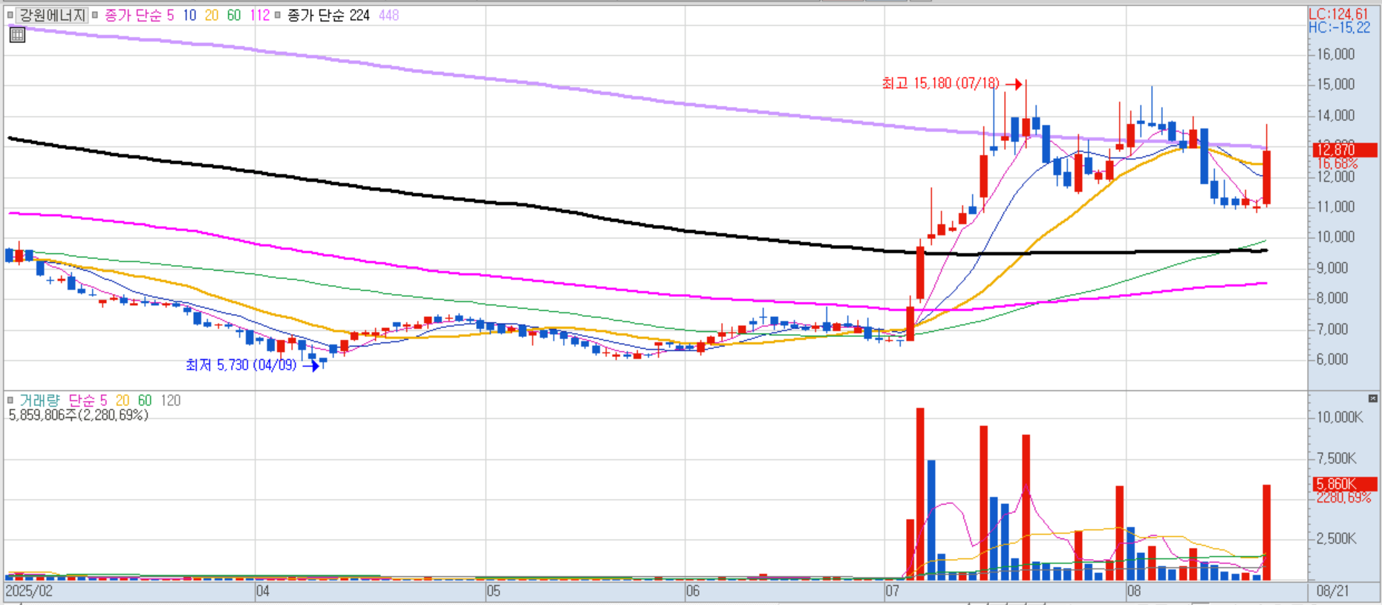Click the red 12,870 current price tag

click(1345, 150)
